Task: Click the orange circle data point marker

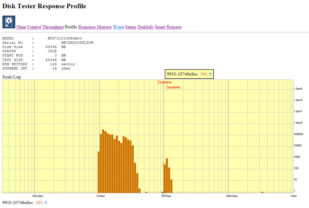Action: click(164, 165)
